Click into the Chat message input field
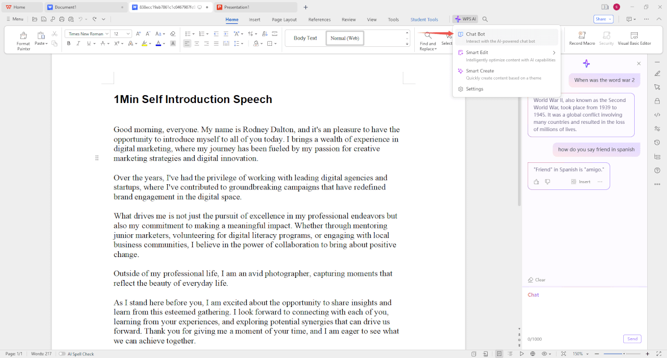The width and height of the screenshot is (667, 358). [584, 312]
